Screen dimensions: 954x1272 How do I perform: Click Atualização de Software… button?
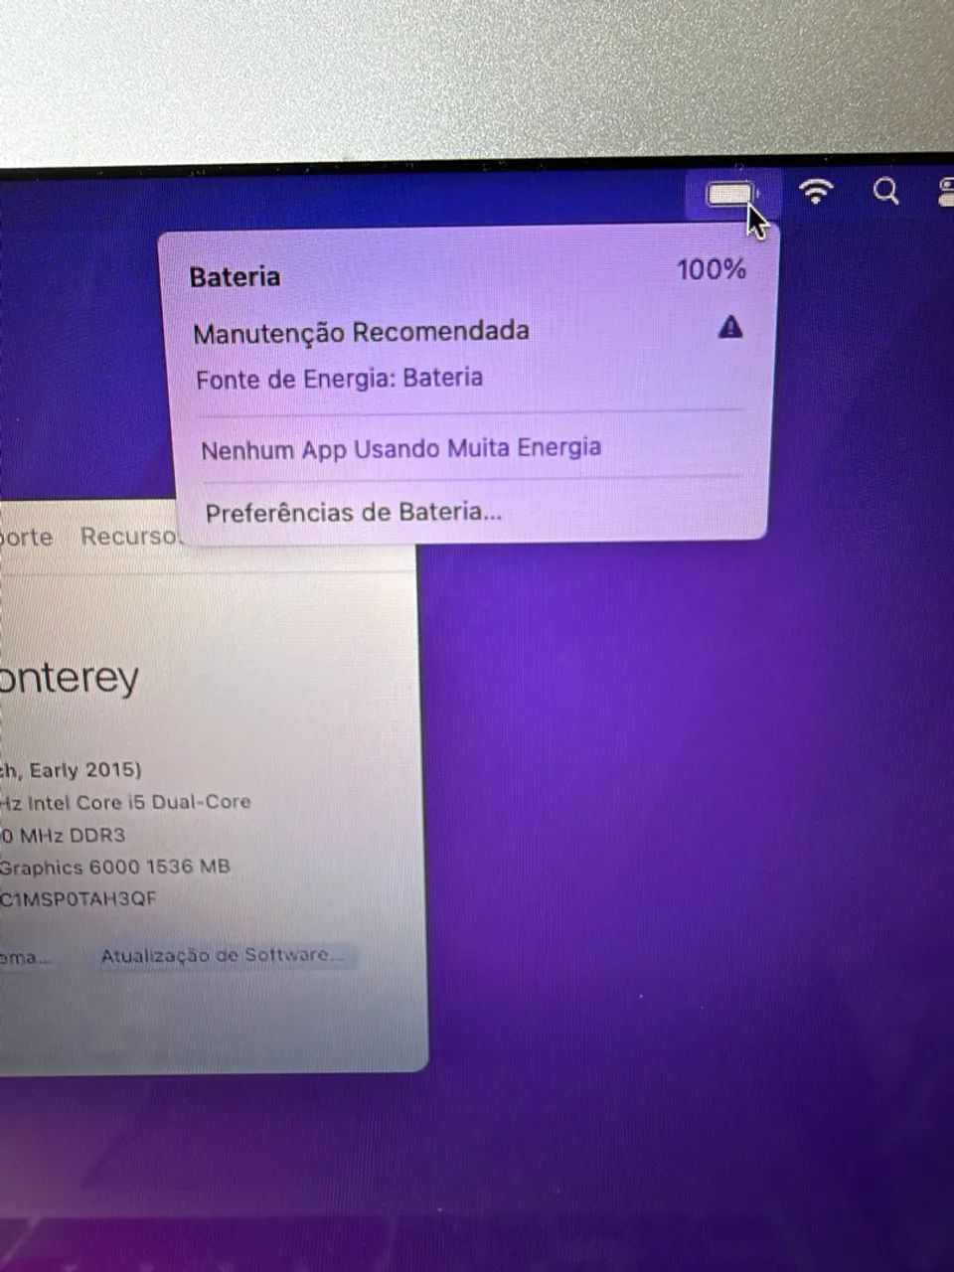point(225,956)
